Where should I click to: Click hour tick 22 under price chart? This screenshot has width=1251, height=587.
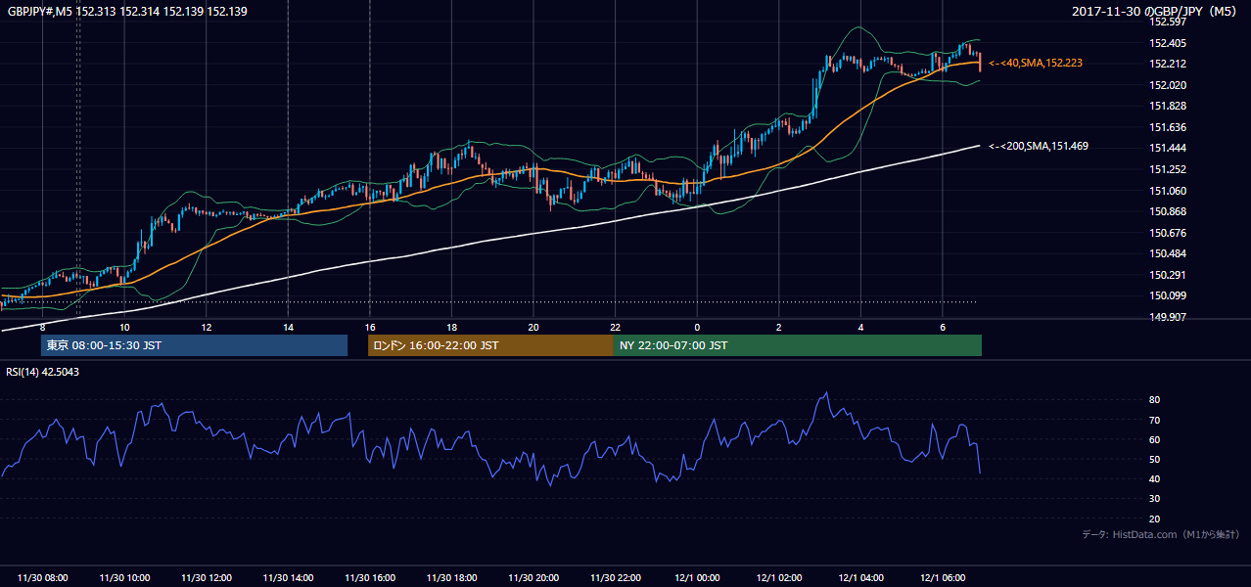point(615,327)
